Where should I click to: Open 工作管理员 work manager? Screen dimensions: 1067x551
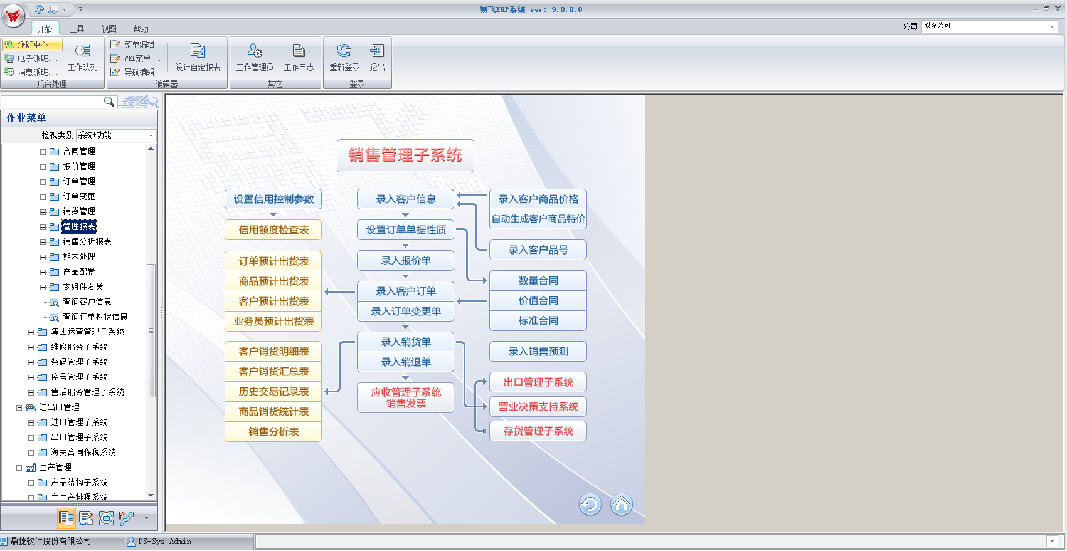click(x=255, y=58)
